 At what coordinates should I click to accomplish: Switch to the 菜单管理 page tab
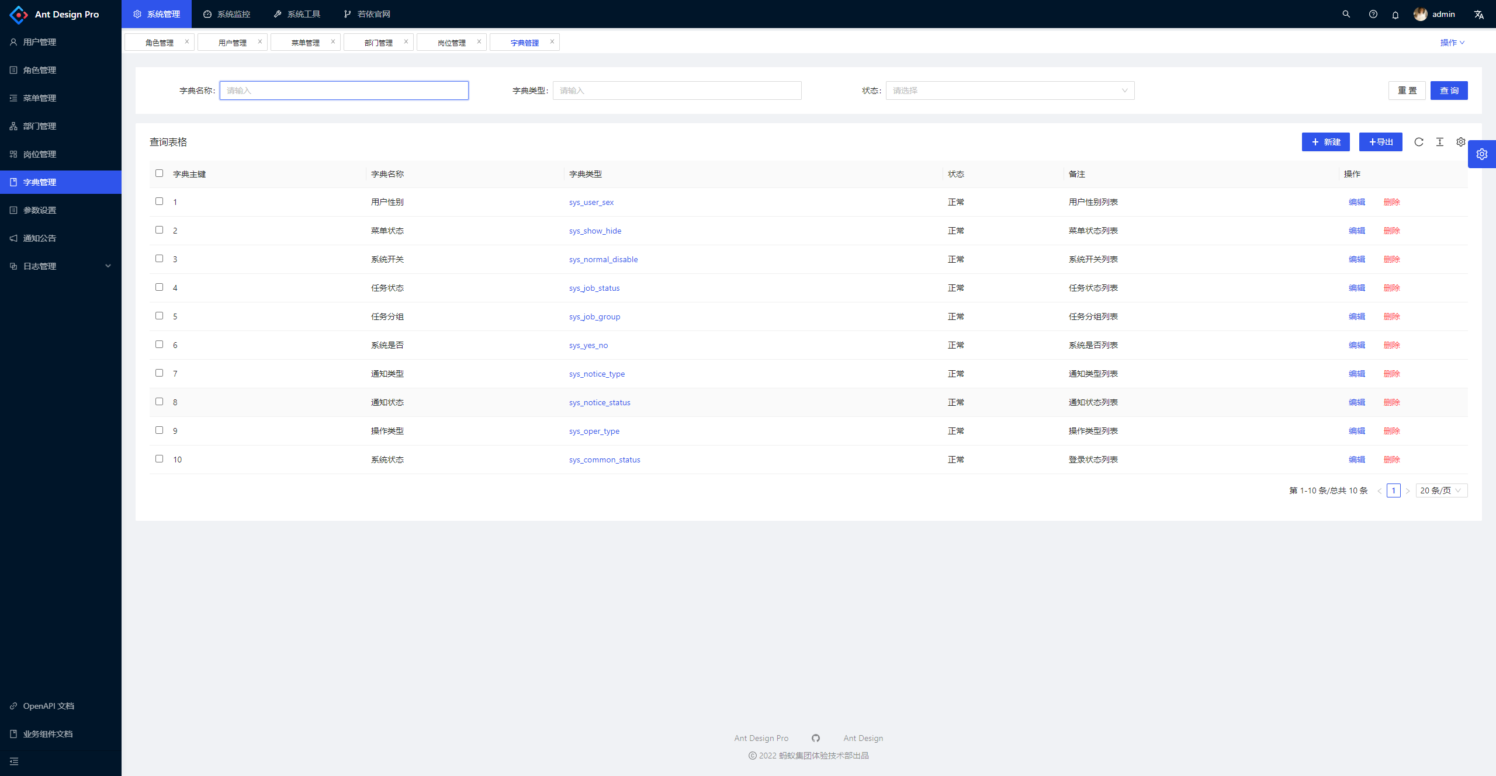pos(305,43)
